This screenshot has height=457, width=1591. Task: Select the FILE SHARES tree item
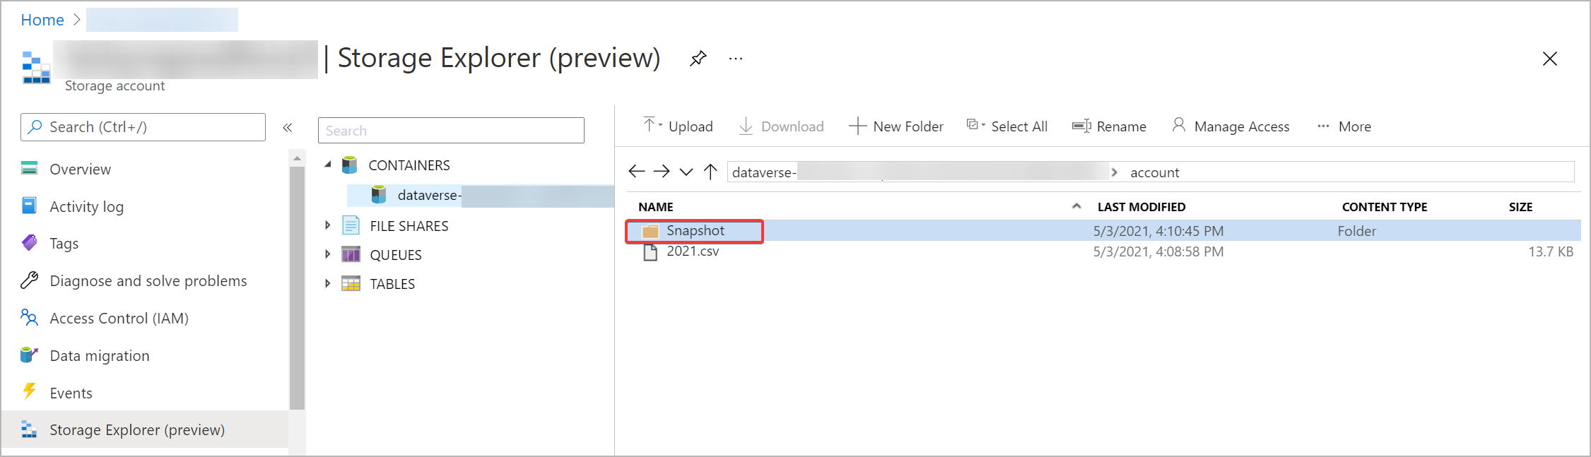point(409,226)
